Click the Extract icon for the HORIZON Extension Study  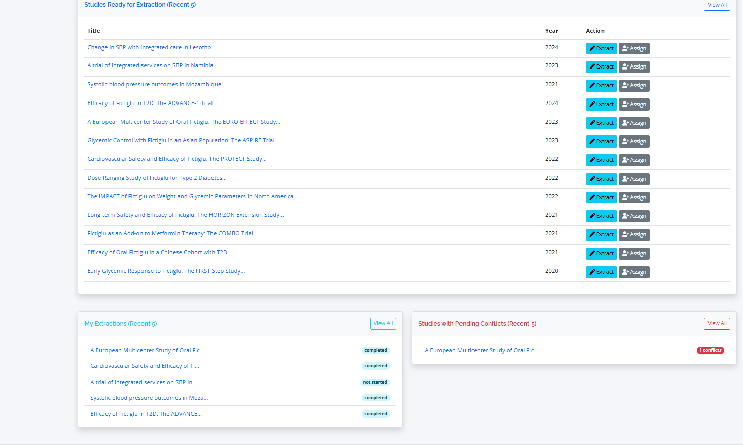coord(592,216)
